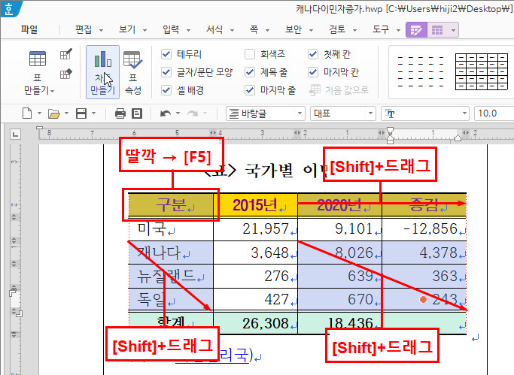
Task: Expand the undo history dropdown arrow
Action: tap(178, 113)
